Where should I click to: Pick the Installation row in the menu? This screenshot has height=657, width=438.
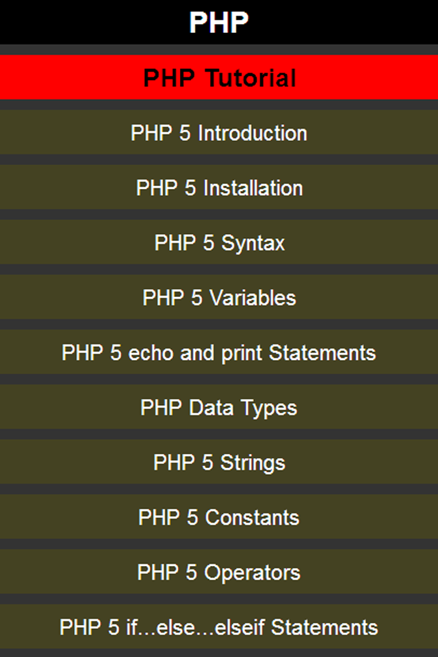(219, 188)
